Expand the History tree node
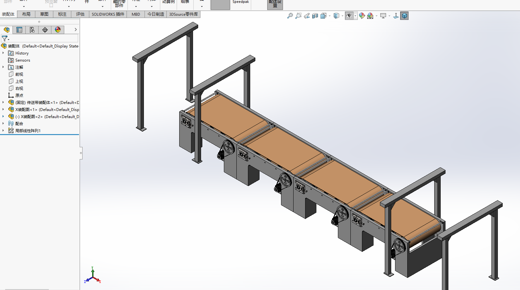 pyautogui.click(x=3, y=53)
